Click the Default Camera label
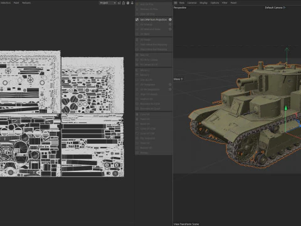This screenshot has height=226, width=301. [273, 8]
